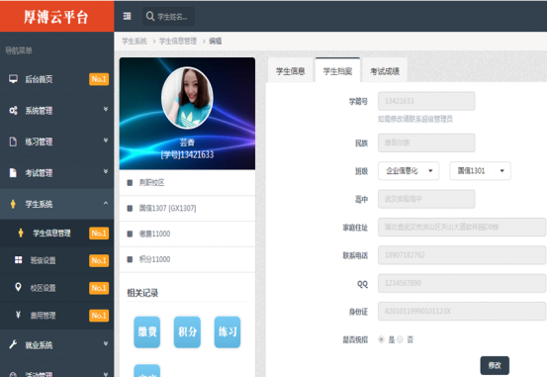The image size is (548, 377).
Task: Open the 积分 blue tile icon
Action: 187,331
